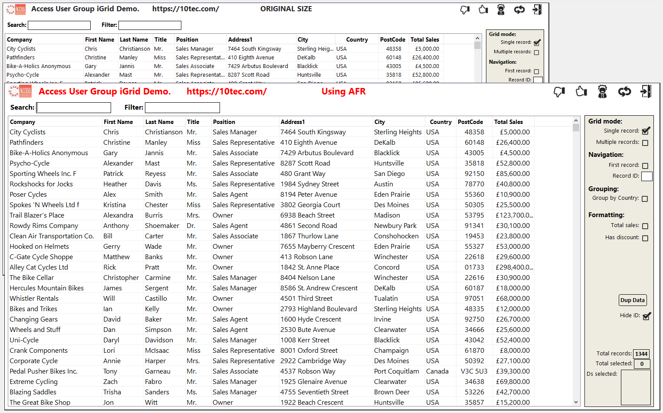Focus the Filter field in Using AFR window

click(182, 107)
